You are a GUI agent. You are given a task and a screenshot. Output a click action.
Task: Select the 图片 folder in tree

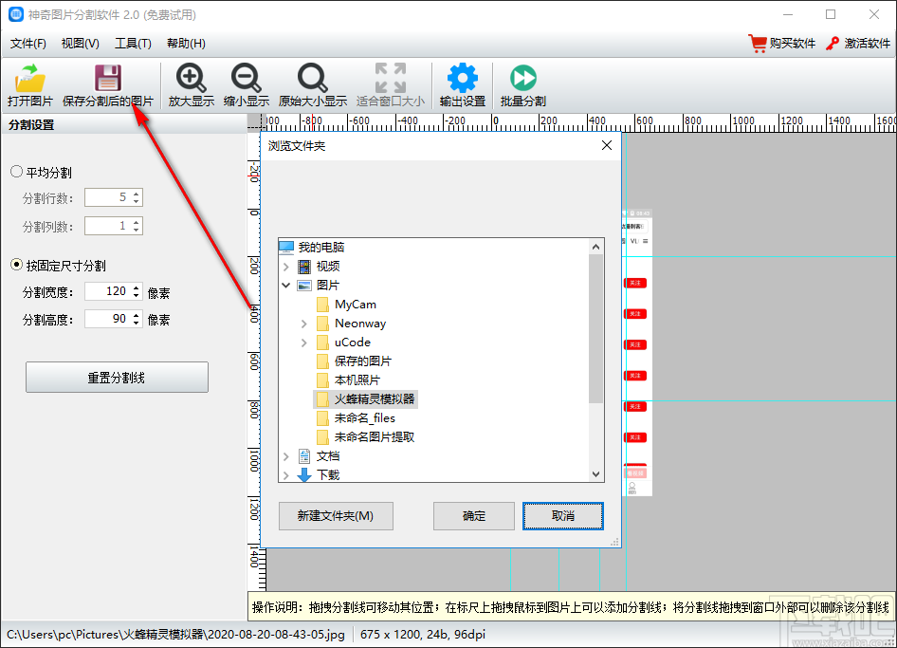pyautogui.click(x=328, y=285)
